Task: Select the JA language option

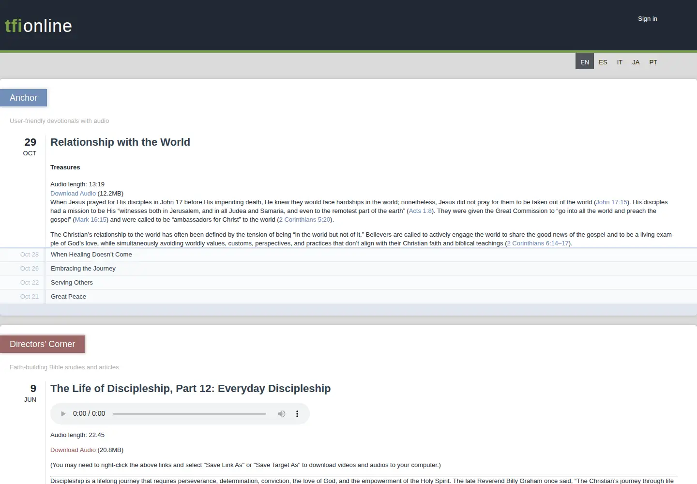Action: point(636,62)
